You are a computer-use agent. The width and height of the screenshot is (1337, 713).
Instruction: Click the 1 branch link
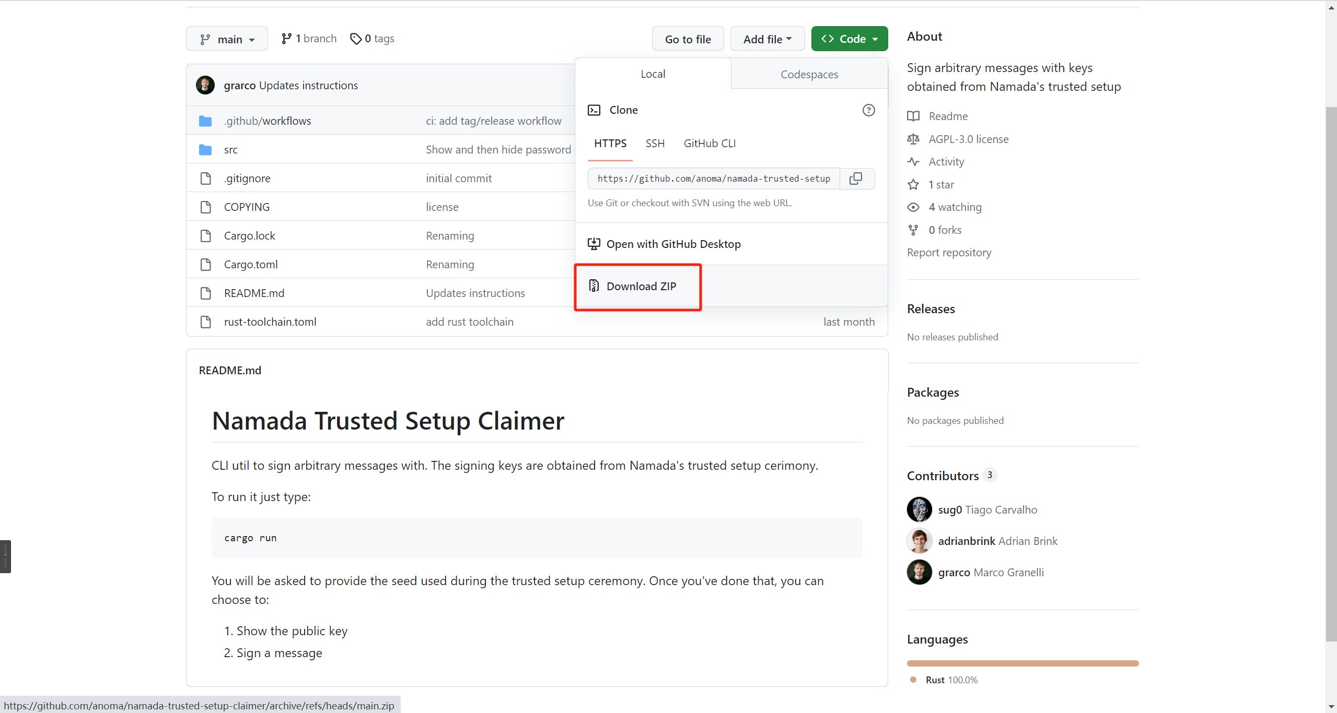[x=309, y=39]
